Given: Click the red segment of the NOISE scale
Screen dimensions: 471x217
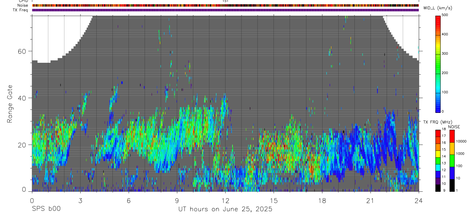Looking at the screenshot, I should [452, 136].
